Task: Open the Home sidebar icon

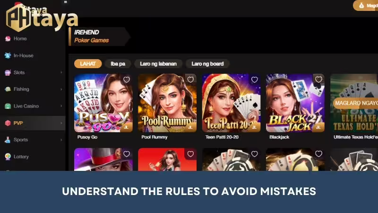Action: 8,39
